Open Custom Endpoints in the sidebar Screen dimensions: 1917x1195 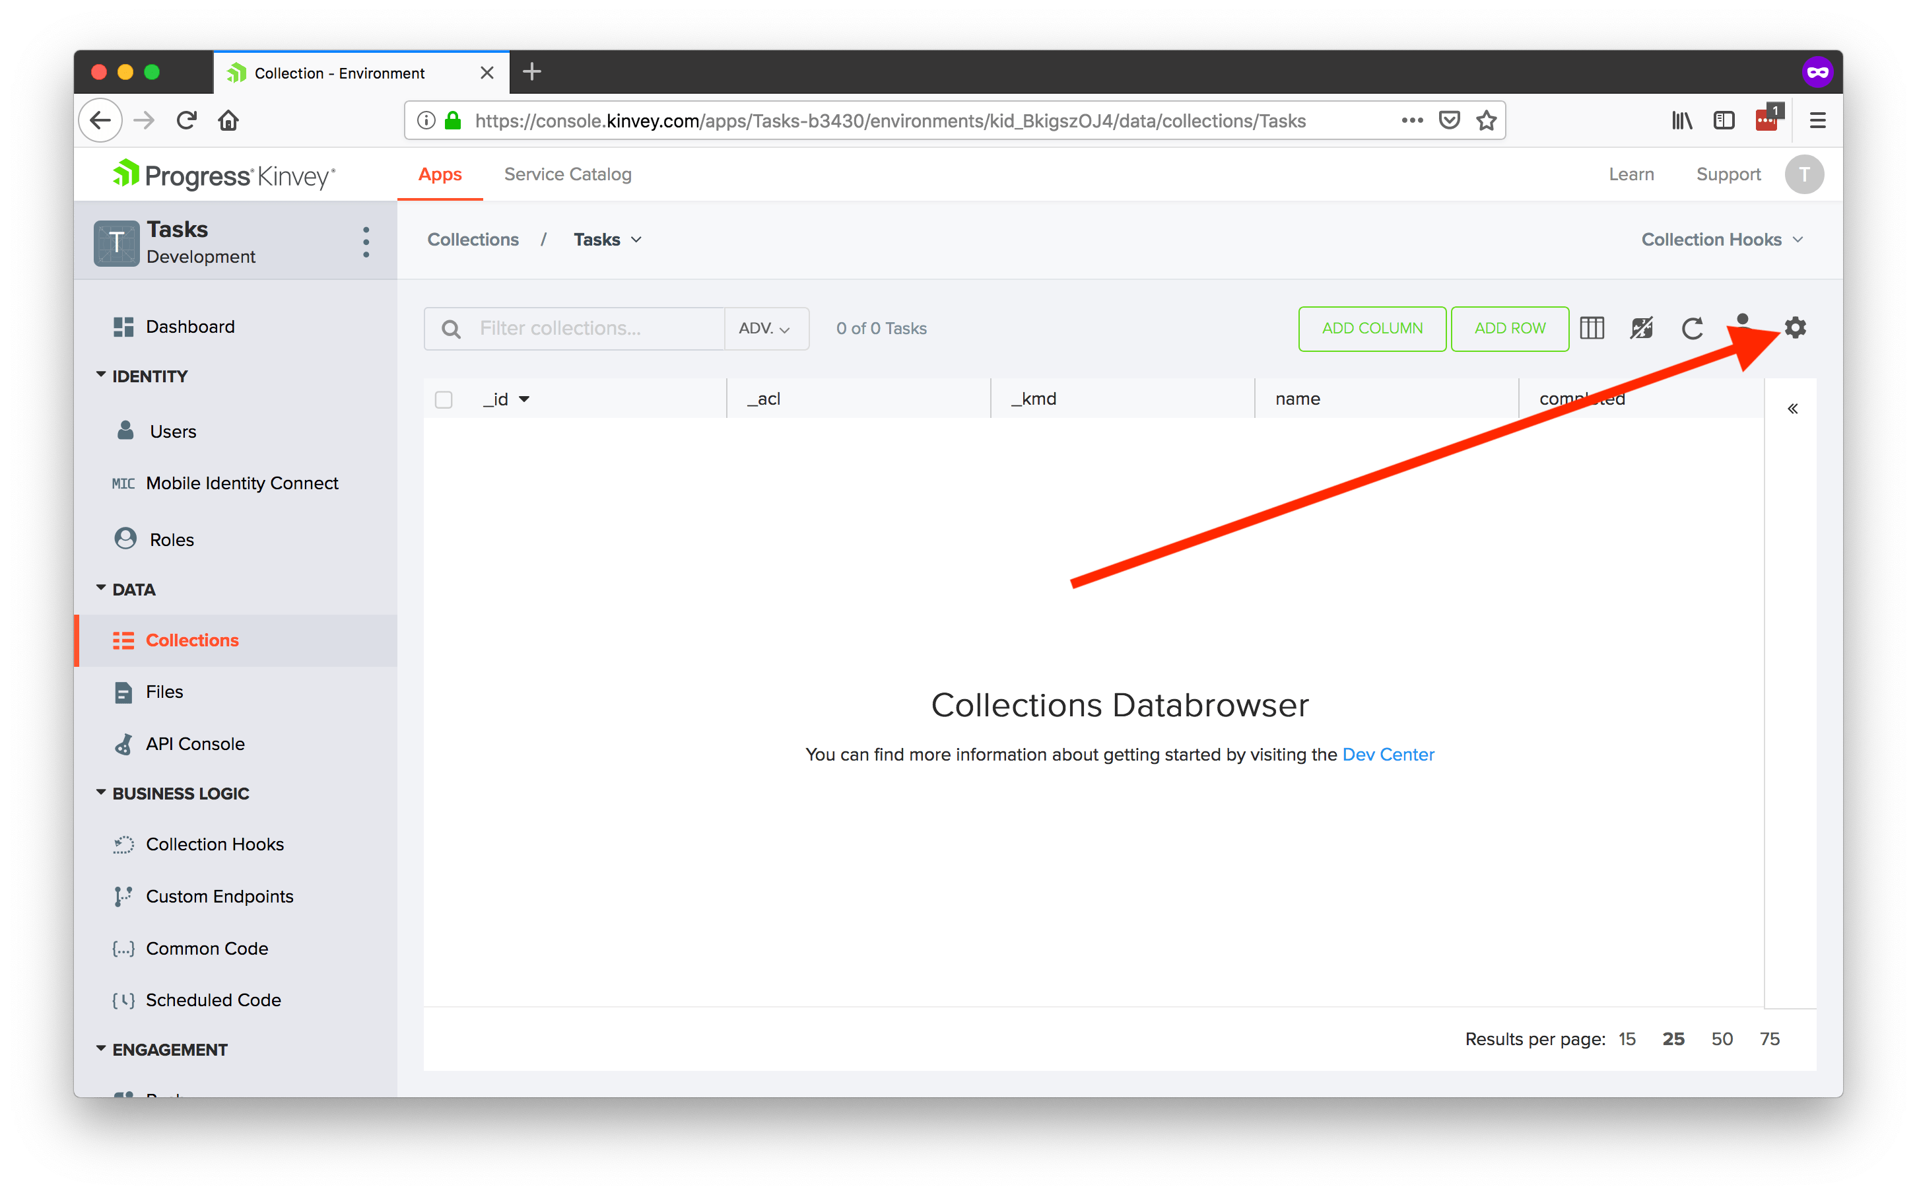tap(219, 897)
